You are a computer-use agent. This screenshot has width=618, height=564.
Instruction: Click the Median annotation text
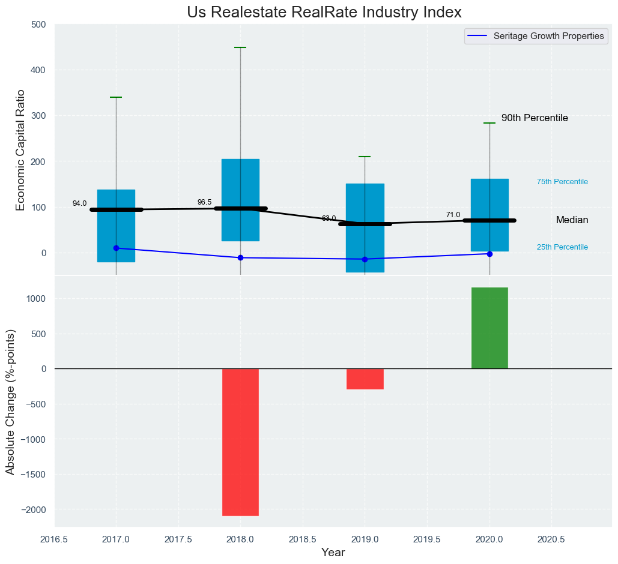point(572,220)
